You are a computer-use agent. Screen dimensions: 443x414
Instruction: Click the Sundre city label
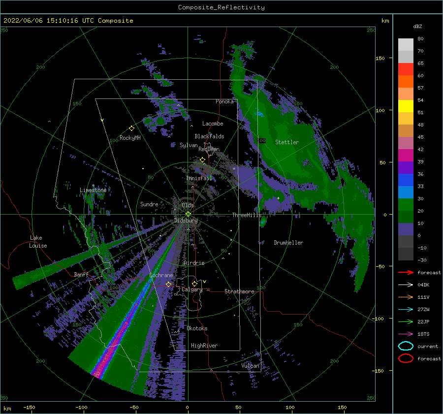[149, 204]
